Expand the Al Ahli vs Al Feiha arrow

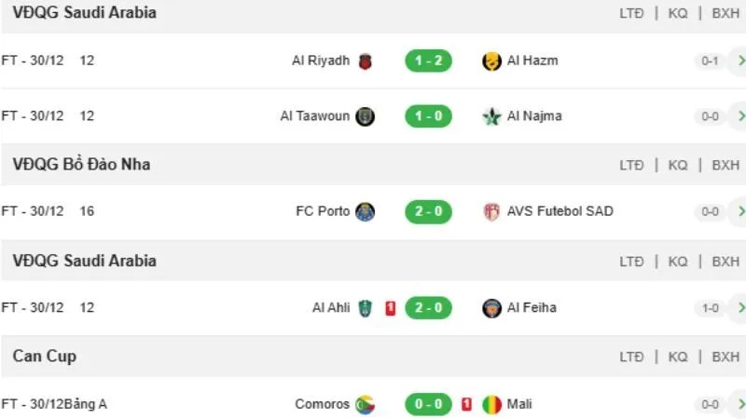point(740,308)
